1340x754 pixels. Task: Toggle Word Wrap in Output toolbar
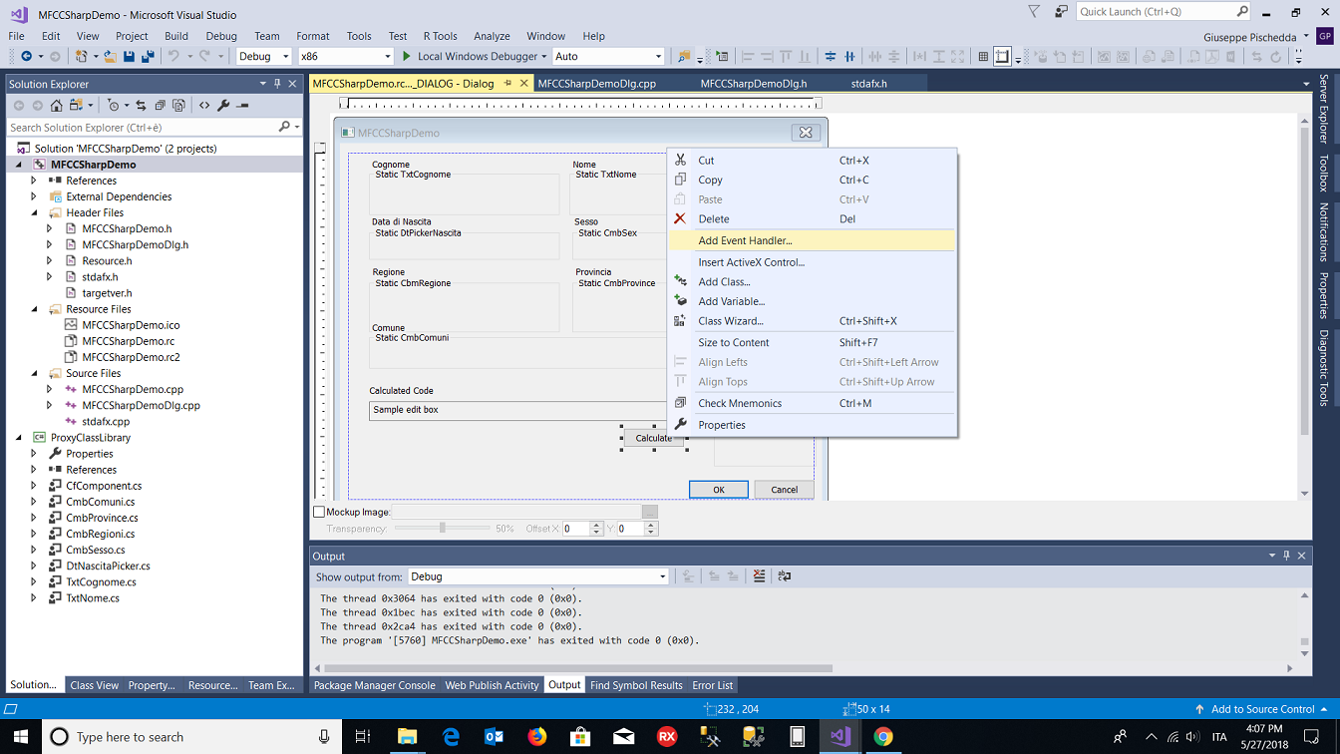pos(785,576)
